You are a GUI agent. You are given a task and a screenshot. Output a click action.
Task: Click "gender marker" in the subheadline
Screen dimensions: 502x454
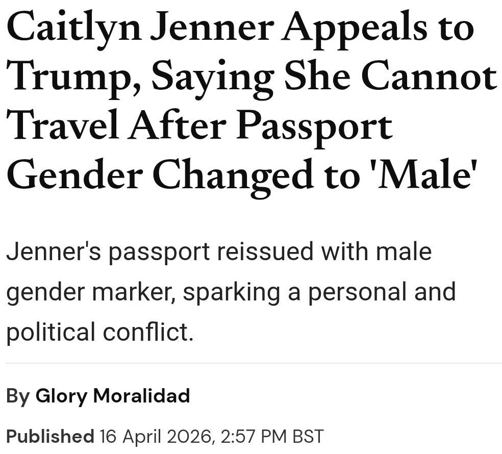pos(89,293)
